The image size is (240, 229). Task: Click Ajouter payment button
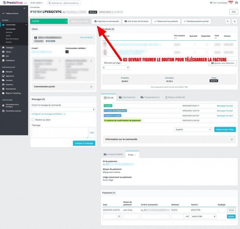[231, 216]
